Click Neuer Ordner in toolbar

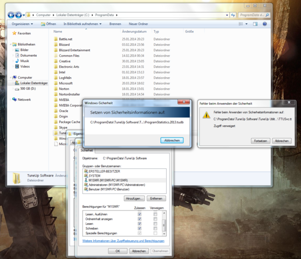pyautogui.click(x=138, y=24)
